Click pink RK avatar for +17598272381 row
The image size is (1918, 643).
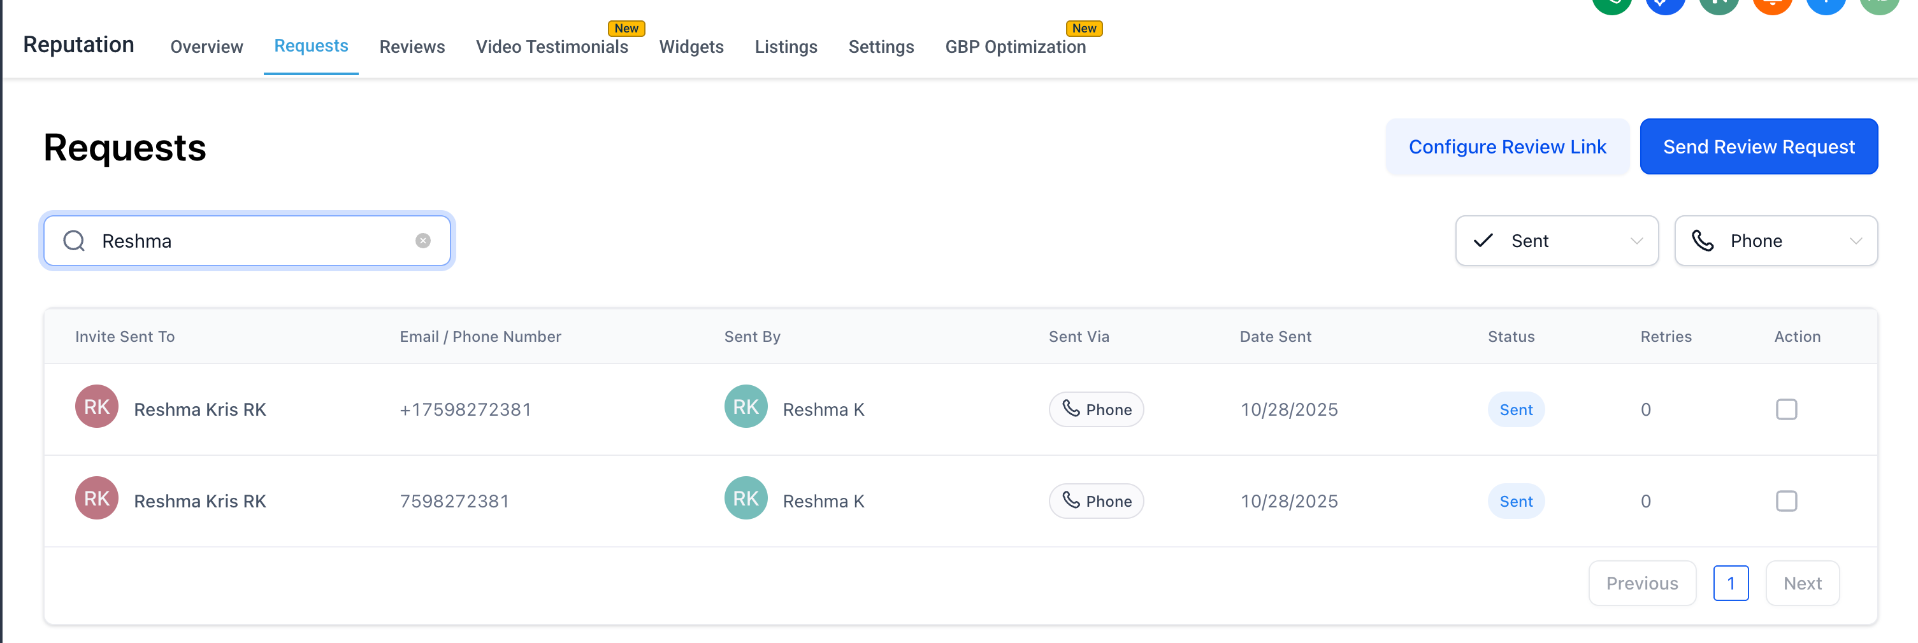tap(97, 406)
